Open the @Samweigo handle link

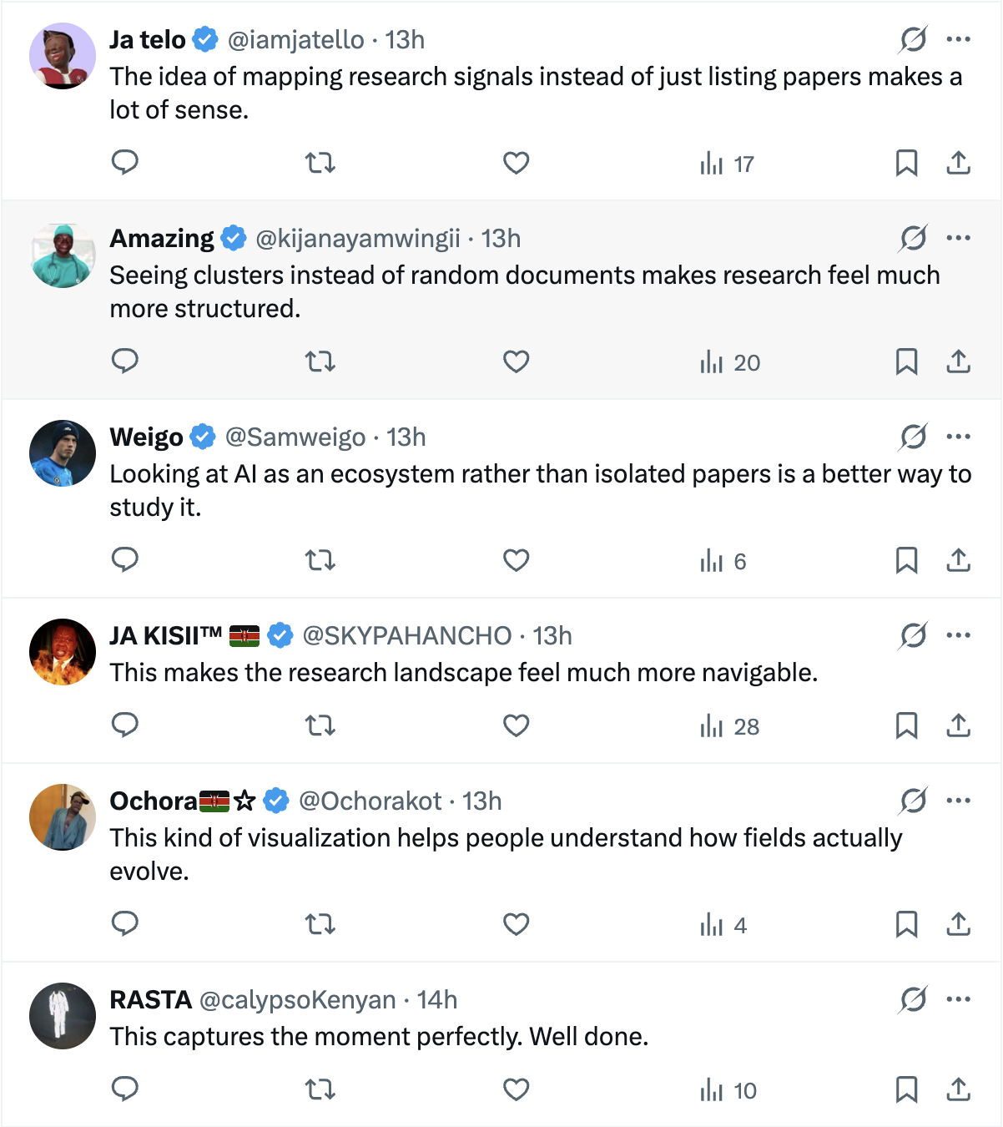pyautogui.click(x=295, y=437)
